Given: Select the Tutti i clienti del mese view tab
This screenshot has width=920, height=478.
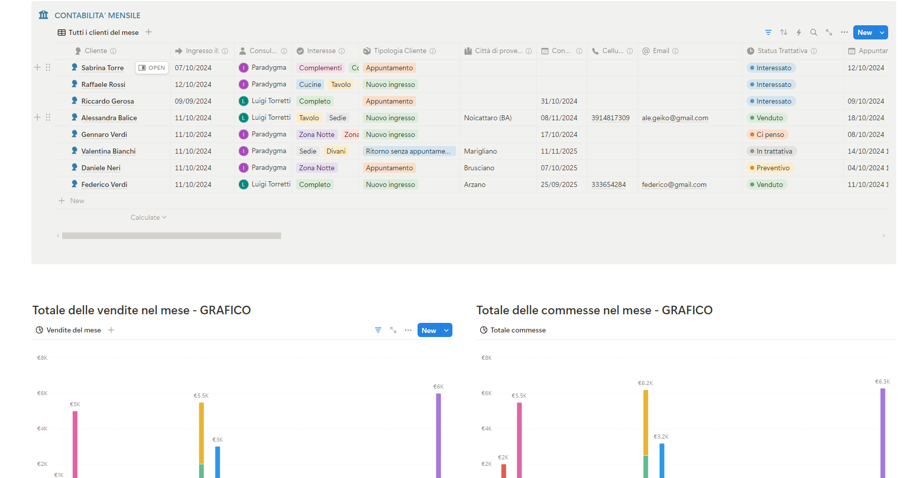Looking at the screenshot, I should click(98, 32).
